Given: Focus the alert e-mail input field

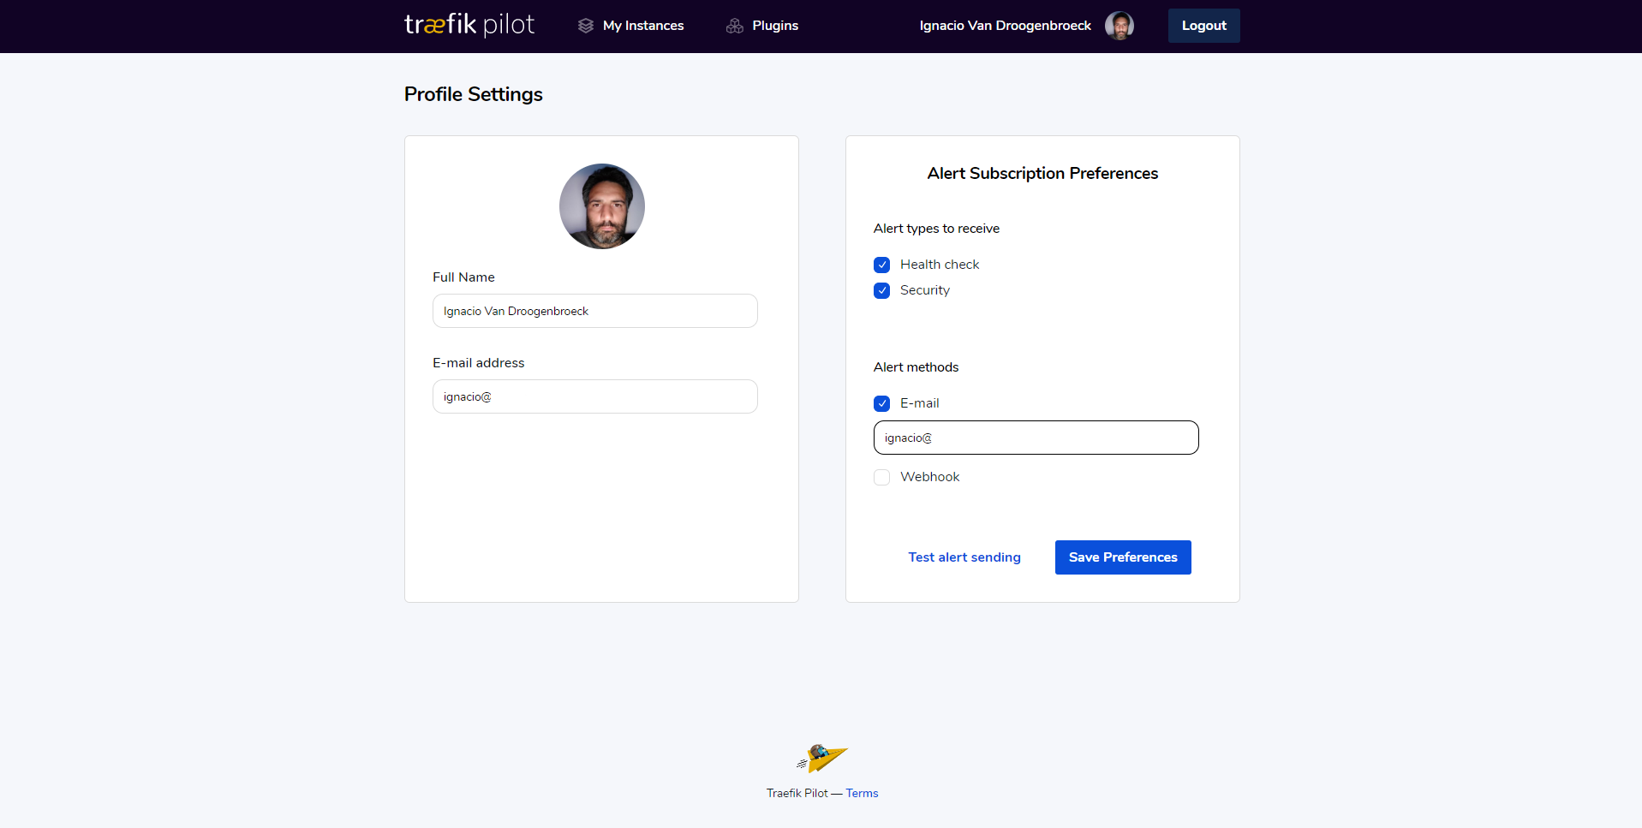Looking at the screenshot, I should coord(1036,438).
